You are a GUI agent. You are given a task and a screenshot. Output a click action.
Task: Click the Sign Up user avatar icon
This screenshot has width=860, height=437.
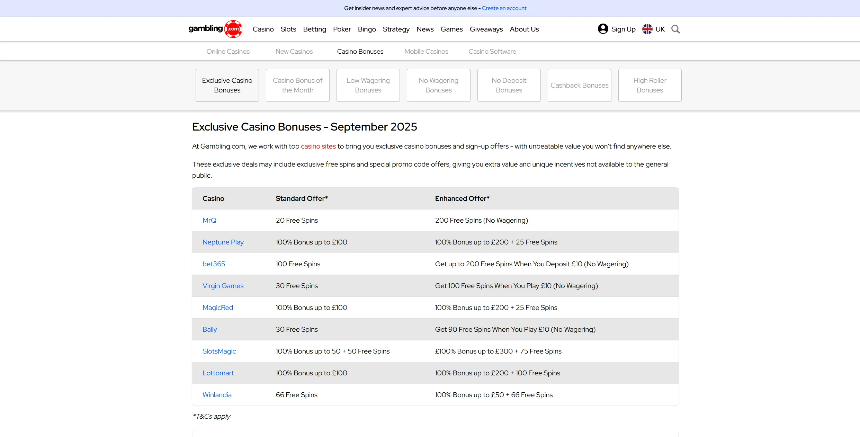pyautogui.click(x=603, y=29)
